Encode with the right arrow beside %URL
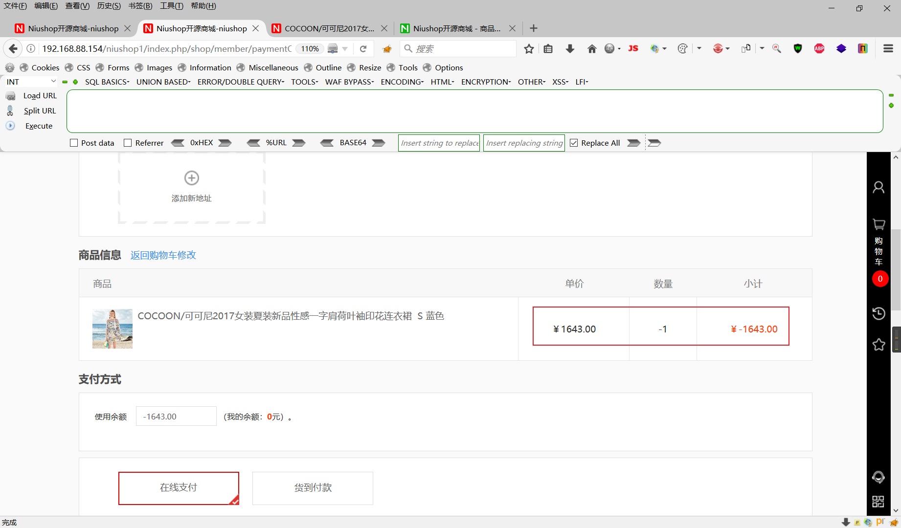Image resolution: width=901 pixels, height=528 pixels. 299,143
